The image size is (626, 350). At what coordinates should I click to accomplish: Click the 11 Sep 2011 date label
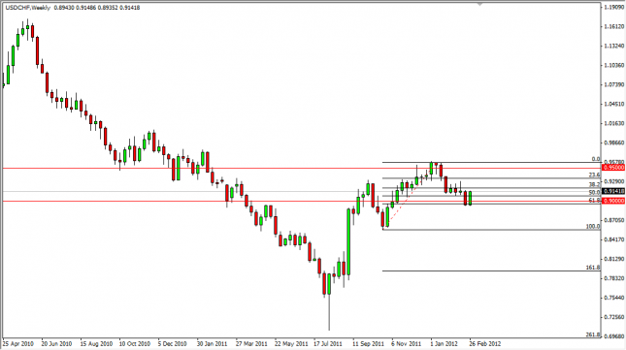(368, 343)
